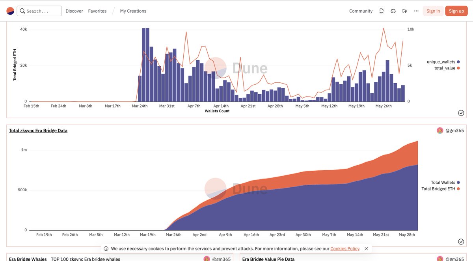Click total_value orange legend dot
This screenshot has width=473, height=261.
[458, 68]
